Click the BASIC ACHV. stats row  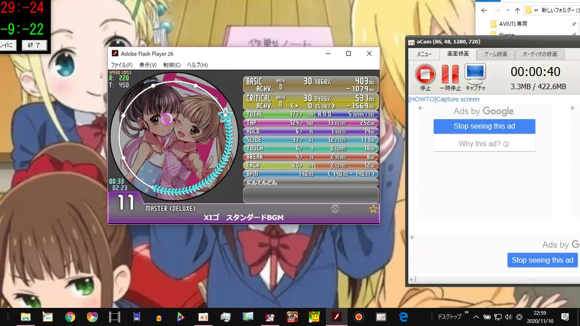311,85
